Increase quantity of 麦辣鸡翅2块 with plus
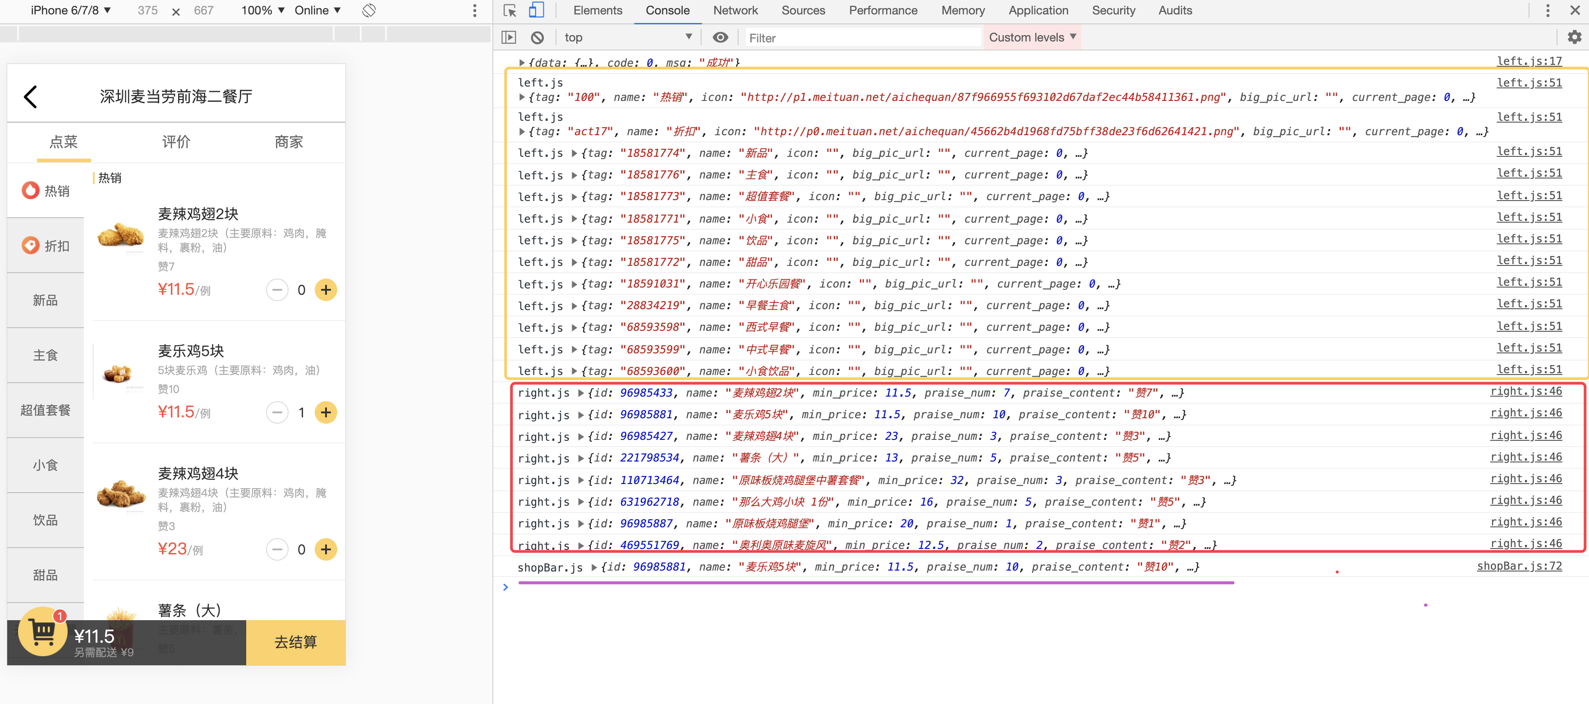This screenshot has width=1589, height=704. 326,290
